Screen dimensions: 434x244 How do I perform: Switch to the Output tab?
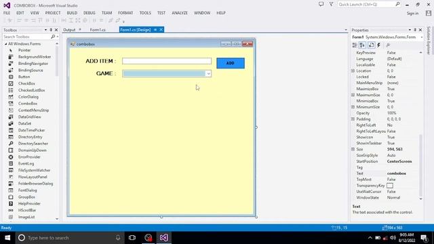click(69, 30)
